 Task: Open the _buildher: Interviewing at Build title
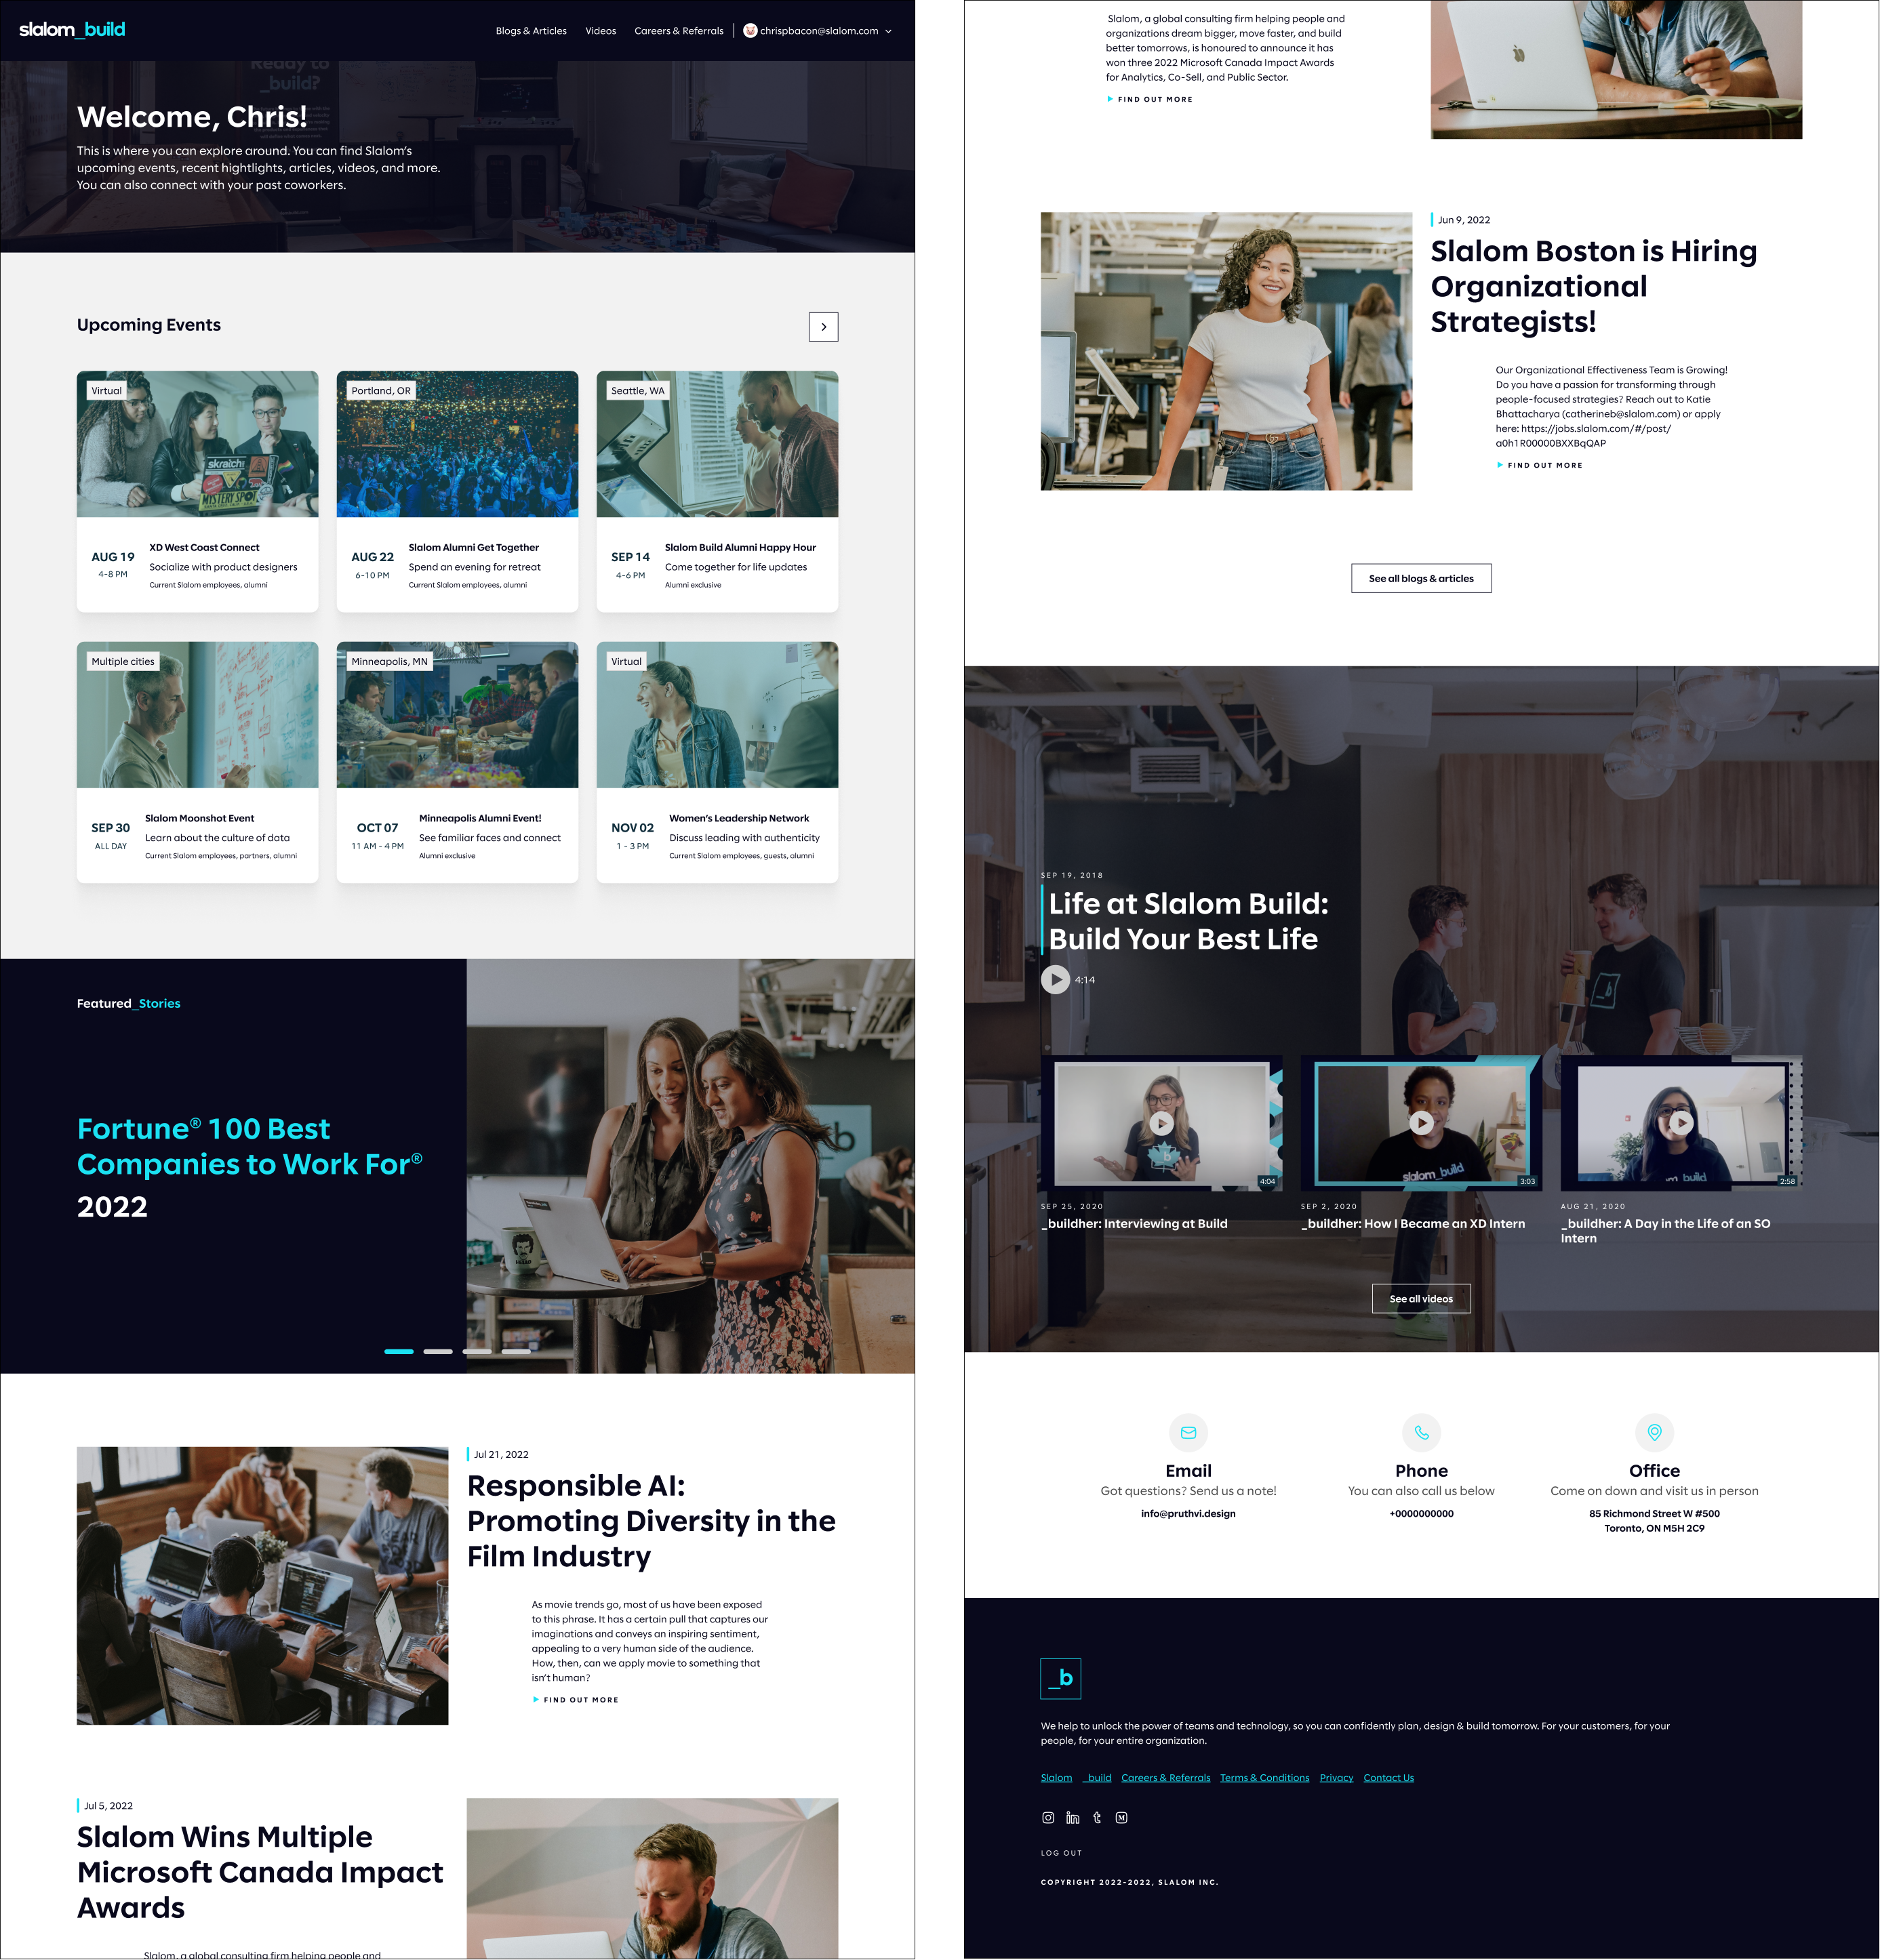point(1134,1223)
